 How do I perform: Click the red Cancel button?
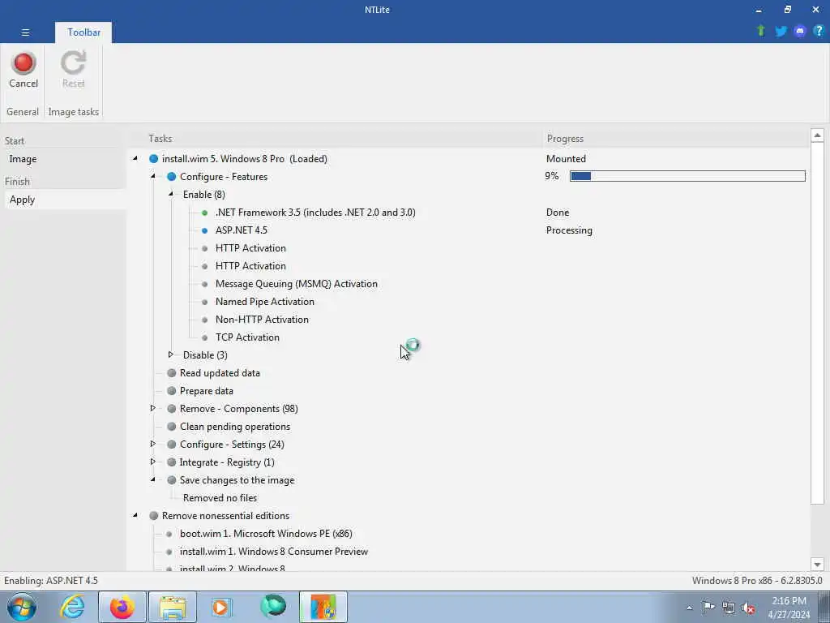pyautogui.click(x=24, y=70)
